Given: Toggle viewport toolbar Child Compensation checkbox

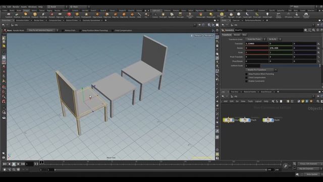Looking at the screenshot, I should point(113,30).
